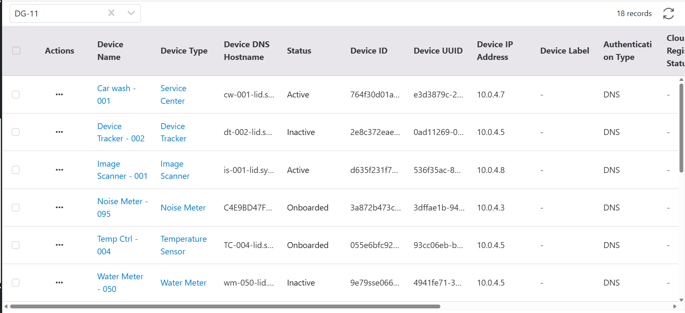The height and width of the screenshot is (313, 685).
Task: Tick the Water Meter - 050 row checkbox
Action: click(16, 283)
